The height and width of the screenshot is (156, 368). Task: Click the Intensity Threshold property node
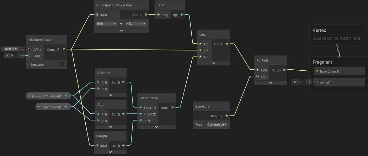pyautogui.click(x=48, y=96)
